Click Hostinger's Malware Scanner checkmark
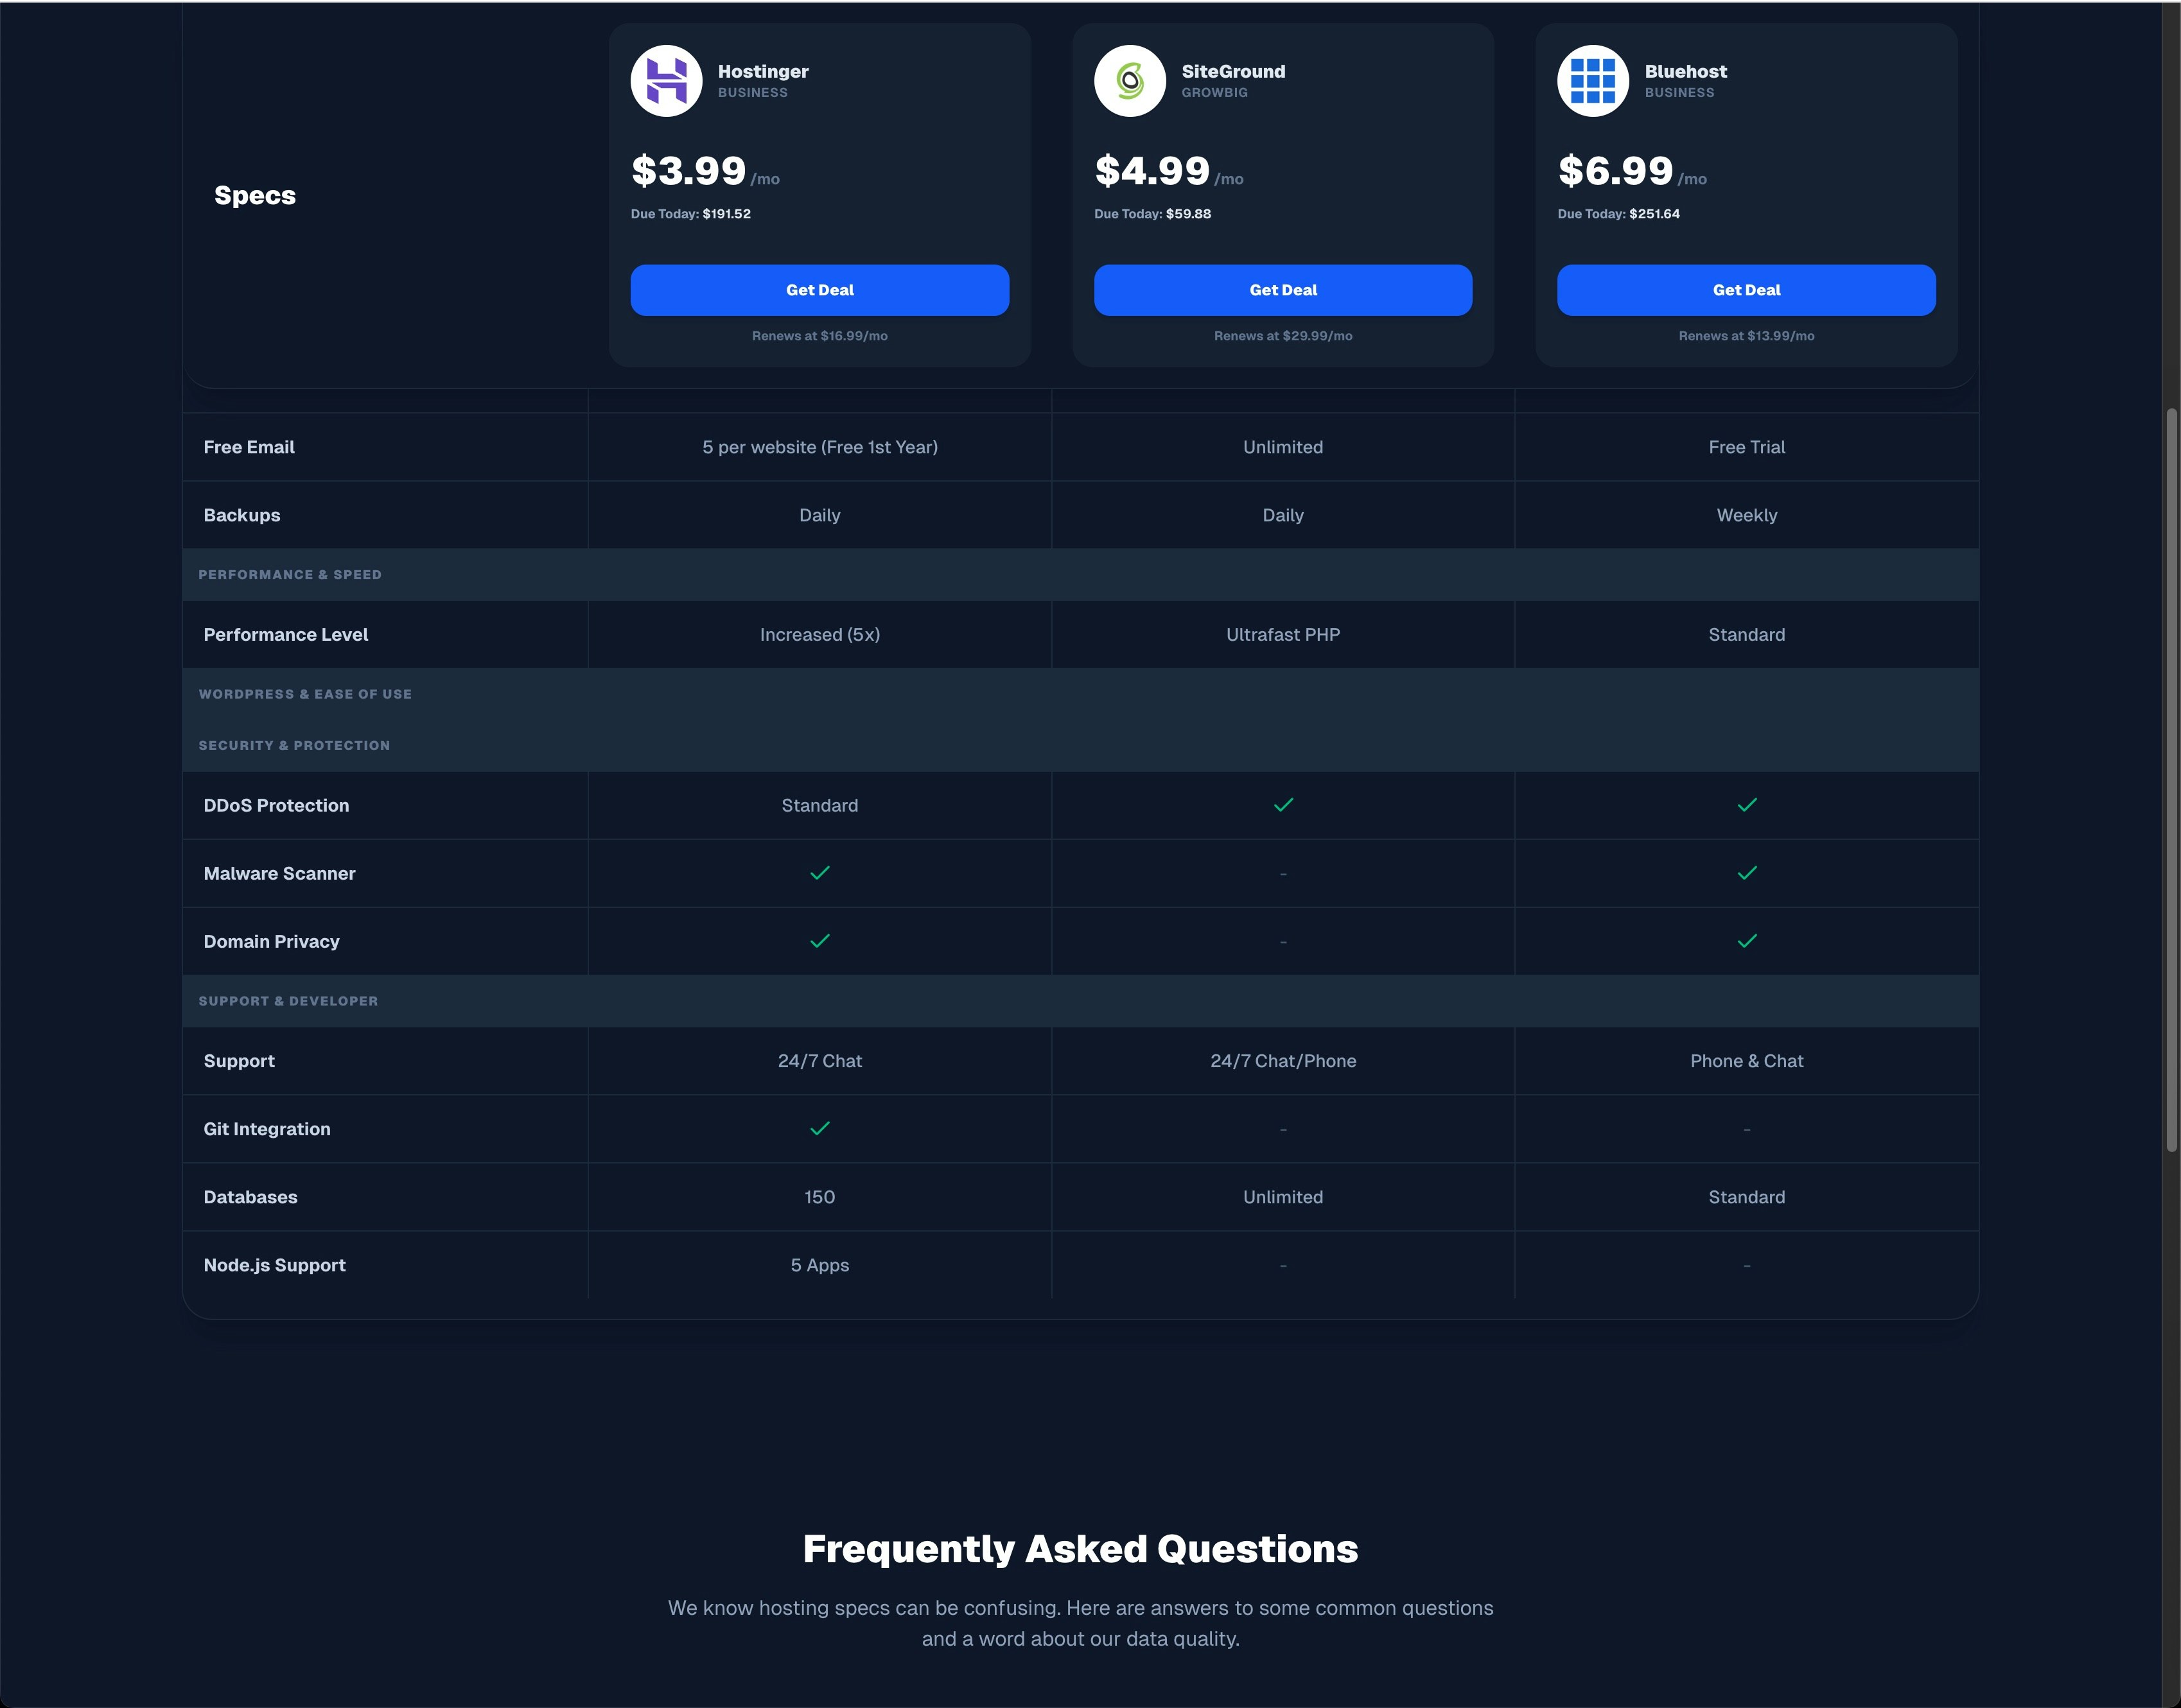This screenshot has width=2181, height=1708. 819,873
